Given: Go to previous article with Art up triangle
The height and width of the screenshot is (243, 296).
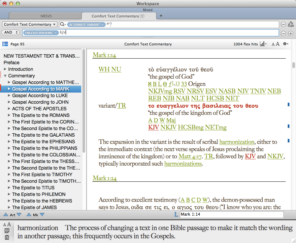Looking at the screenshot, I should click(6, 215).
